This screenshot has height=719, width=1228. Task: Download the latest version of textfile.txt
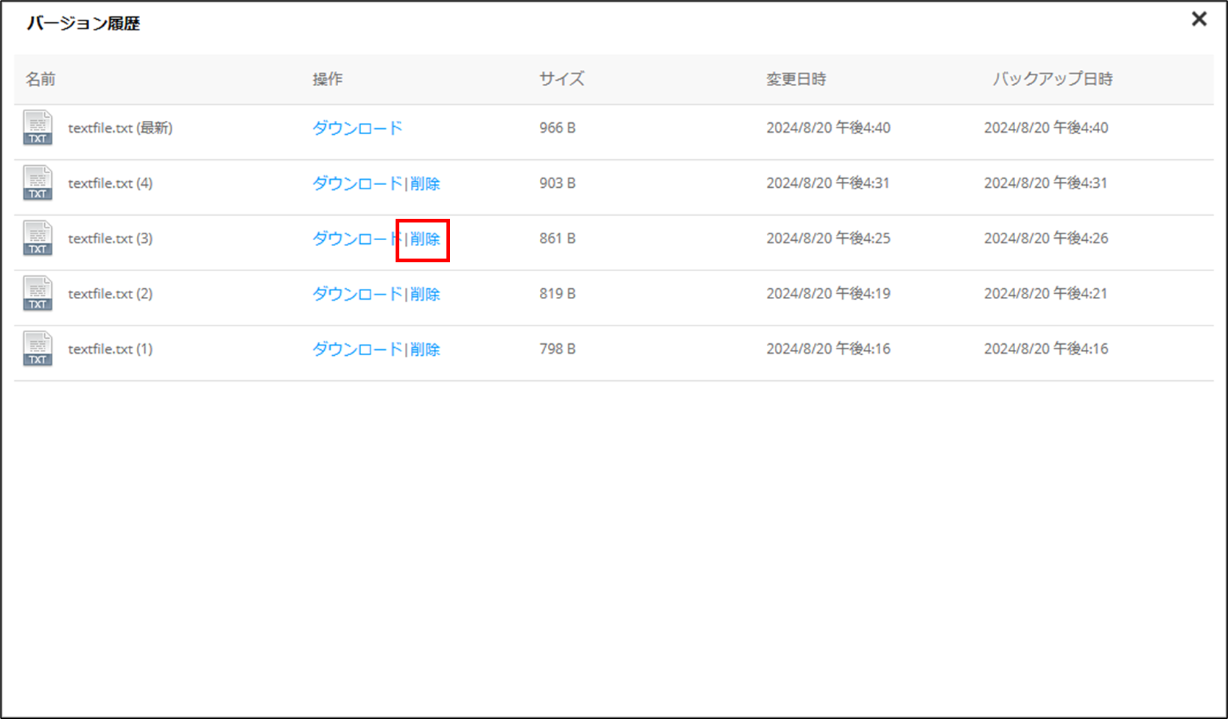[x=357, y=128]
